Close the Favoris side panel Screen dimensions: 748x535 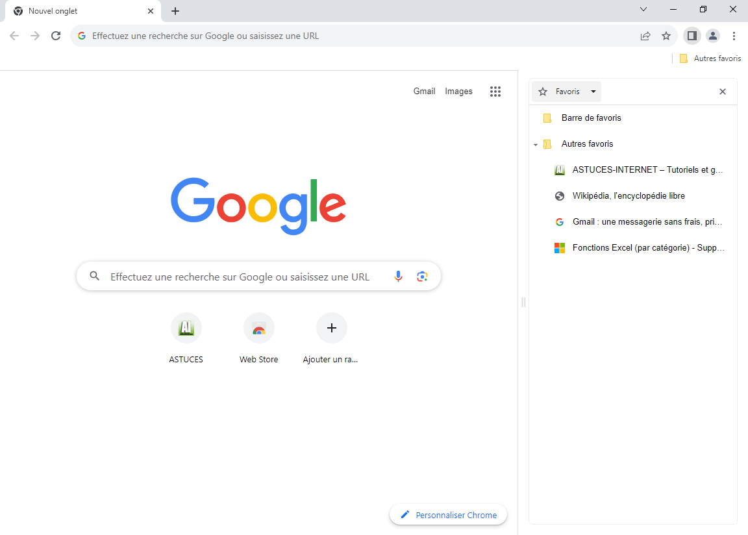723,92
